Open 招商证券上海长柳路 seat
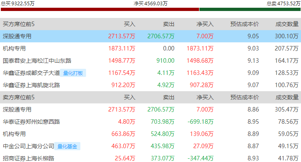This screenshot has width=301, height=162. coord(29,158)
